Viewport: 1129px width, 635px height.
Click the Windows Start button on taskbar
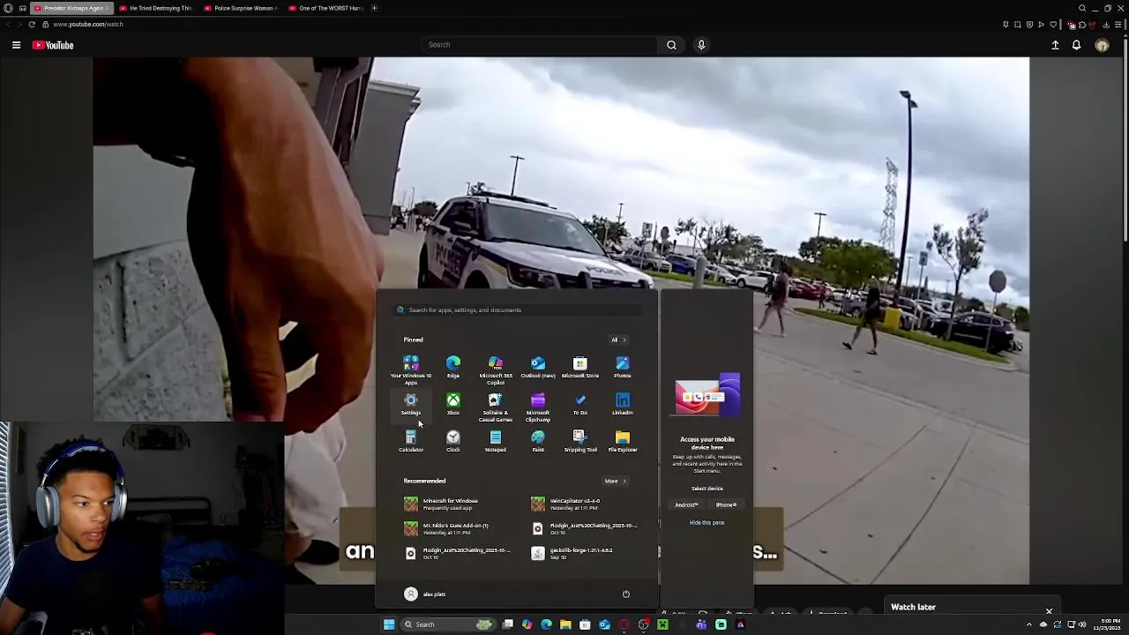tap(389, 624)
